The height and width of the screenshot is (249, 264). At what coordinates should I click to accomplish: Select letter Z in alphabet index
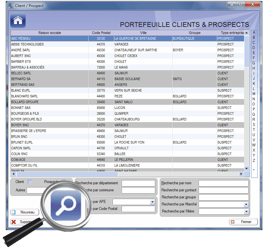point(254,161)
